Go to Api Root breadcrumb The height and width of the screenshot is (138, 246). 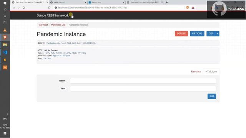(x=43, y=25)
